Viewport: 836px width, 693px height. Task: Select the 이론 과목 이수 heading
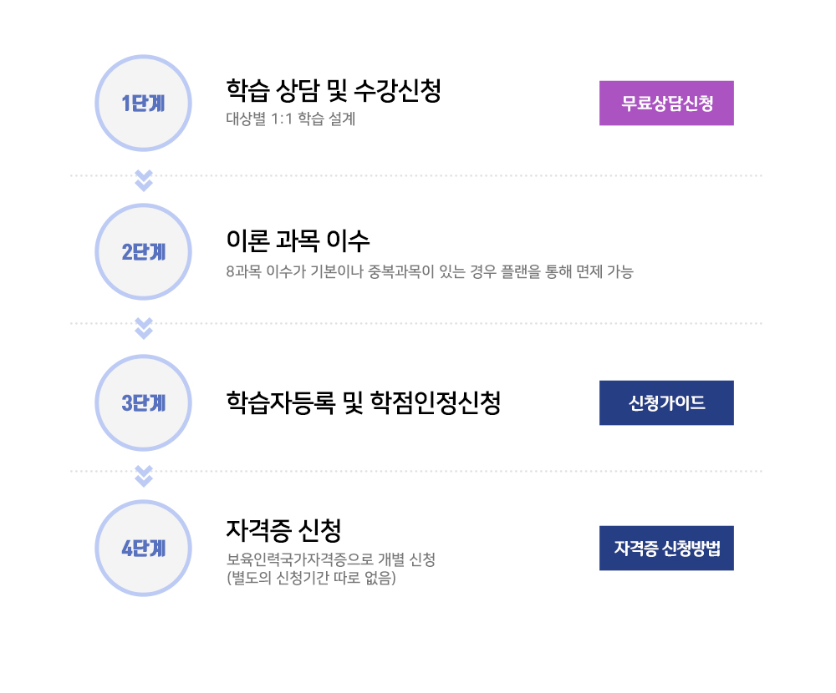(x=298, y=240)
